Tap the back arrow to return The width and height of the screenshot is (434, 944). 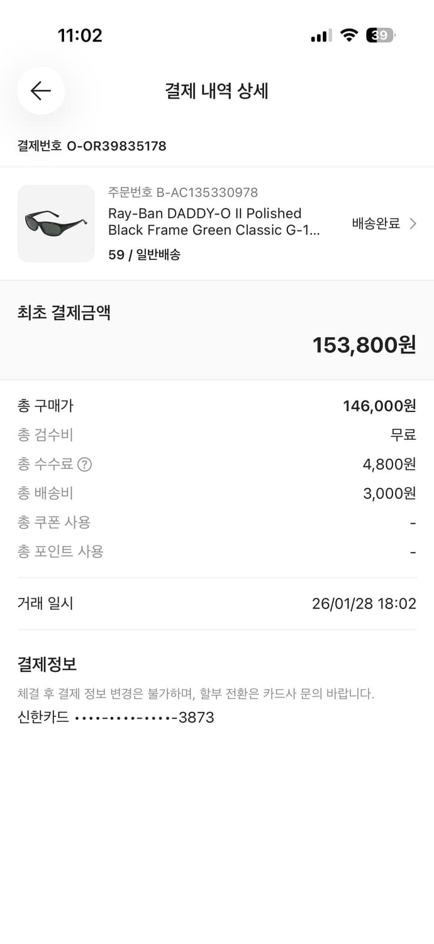click(x=40, y=91)
